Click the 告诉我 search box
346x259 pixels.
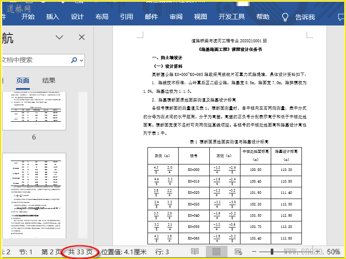(305, 17)
